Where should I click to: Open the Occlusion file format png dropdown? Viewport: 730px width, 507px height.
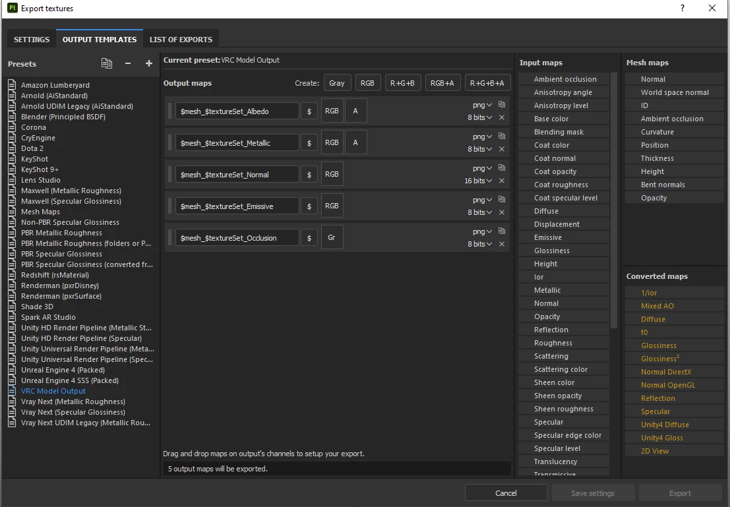[482, 231]
